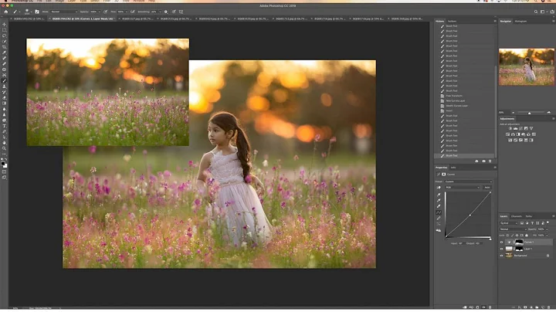Viewport: 556px width, 312px height.
Task: Pick the black point eyedropper in Curves
Action: [x=439, y=195]
